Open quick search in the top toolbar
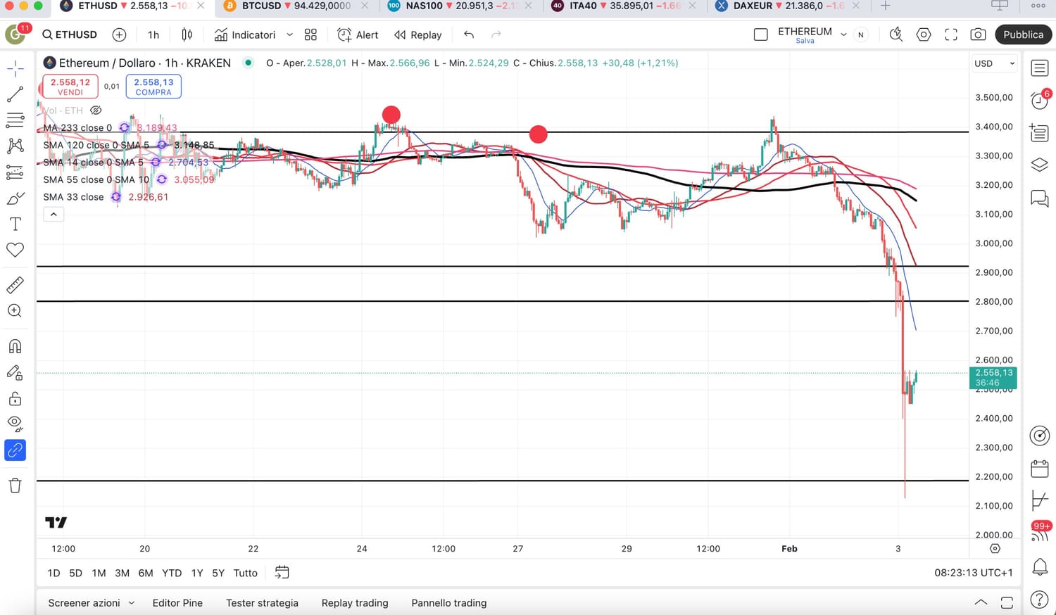The width and height of the screenshot is (1056, 615). (896, 34)
